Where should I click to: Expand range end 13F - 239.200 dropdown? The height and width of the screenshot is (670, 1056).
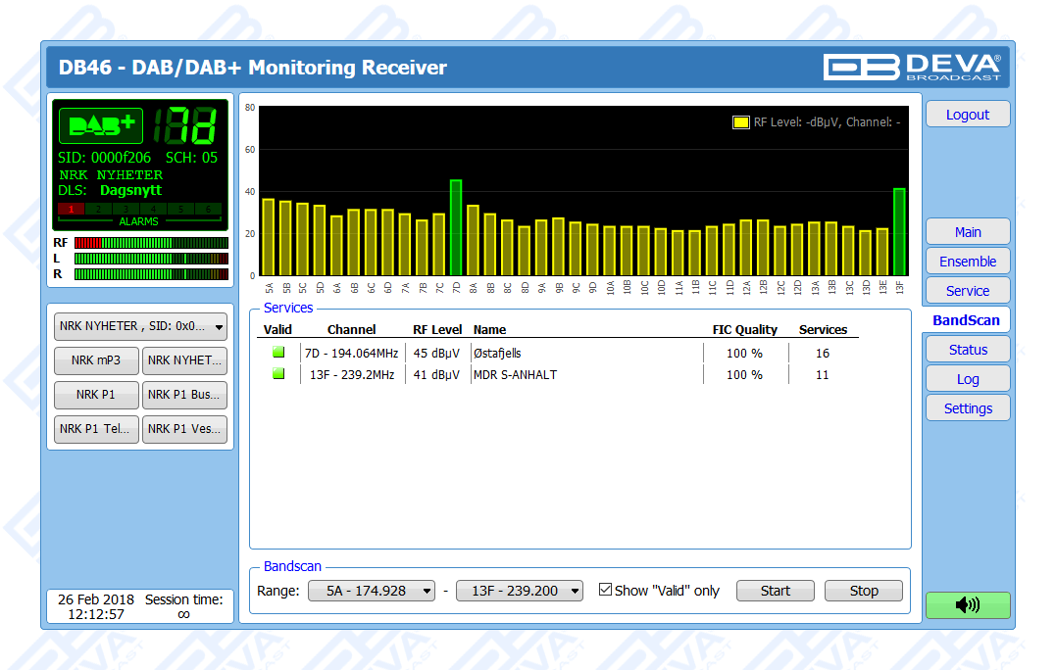click(x=520, y=591)
